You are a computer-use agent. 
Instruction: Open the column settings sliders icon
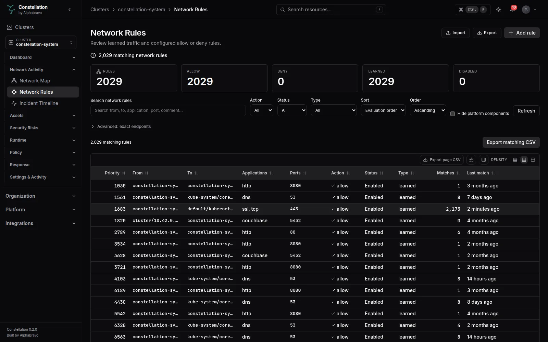(471, 160)
